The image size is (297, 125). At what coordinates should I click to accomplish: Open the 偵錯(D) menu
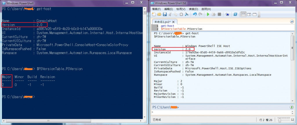tap(193, 9)
